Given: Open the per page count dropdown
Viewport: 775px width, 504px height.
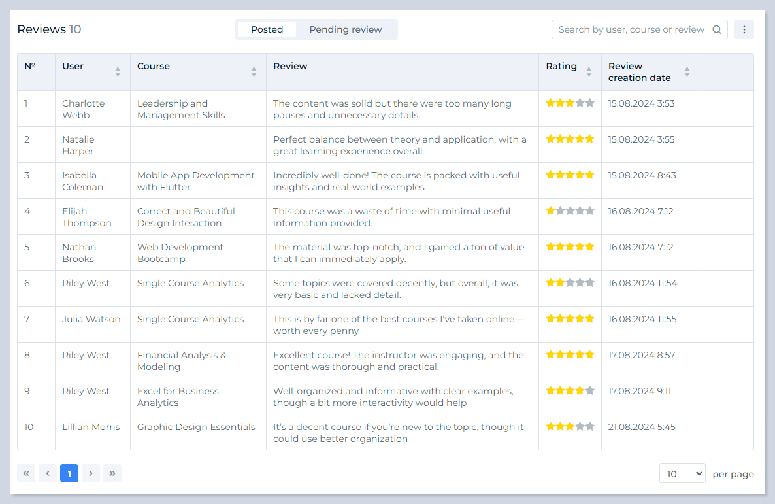Looking at the screenshot, I should (682, 473).
